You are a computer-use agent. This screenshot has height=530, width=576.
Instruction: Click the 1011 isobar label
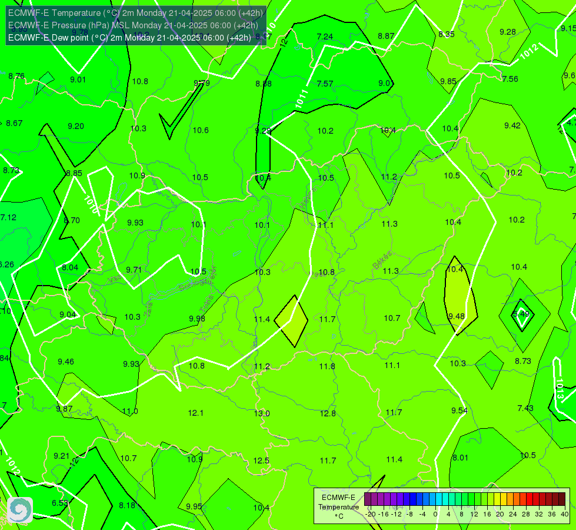[301, 99]
